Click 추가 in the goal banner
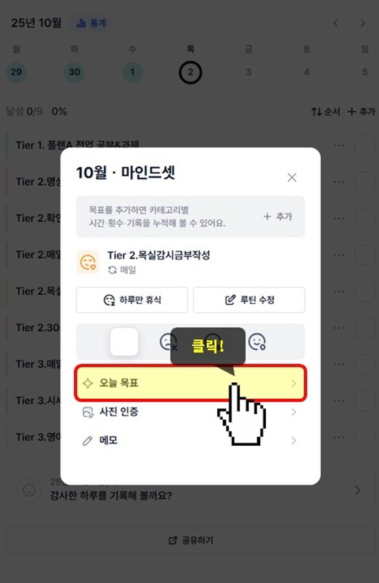Screen dimensions: 379x583 pos(278,217)
